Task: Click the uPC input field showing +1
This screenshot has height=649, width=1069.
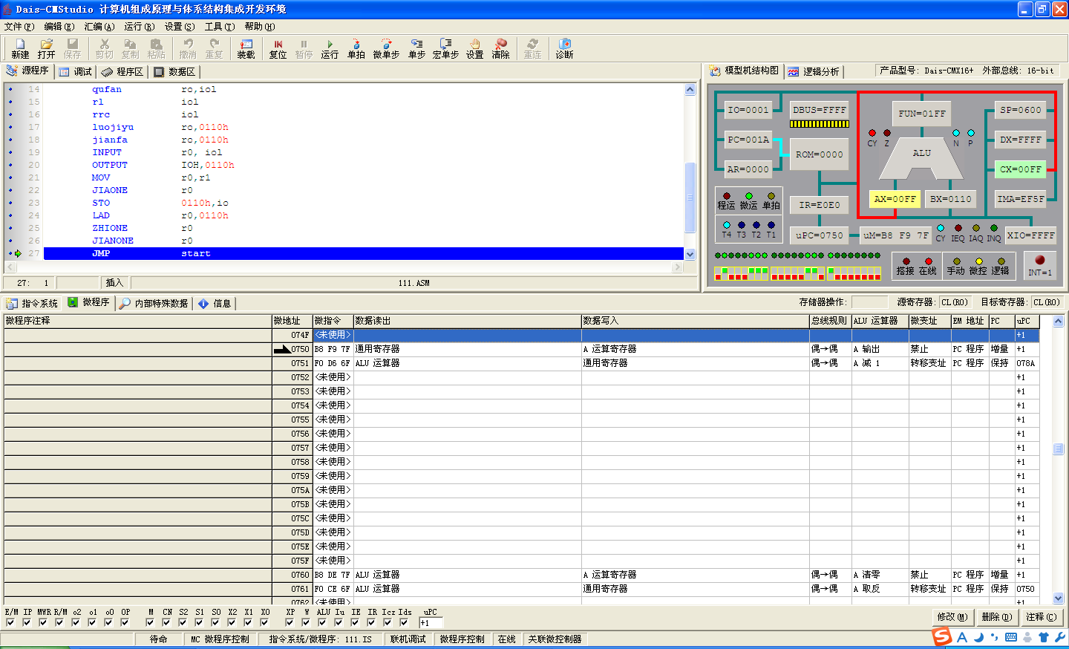Action: tap(431, 623)
